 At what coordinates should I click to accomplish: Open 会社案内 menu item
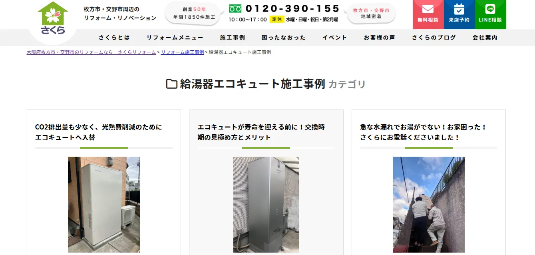coord(485,38)
